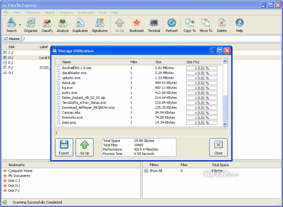
Task: Select pass.png file row
Action: pos(139,123)
